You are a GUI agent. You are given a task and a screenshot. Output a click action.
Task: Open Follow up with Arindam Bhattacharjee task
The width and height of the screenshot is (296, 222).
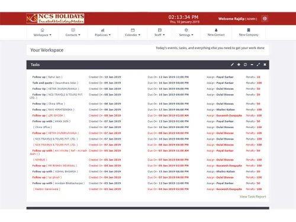point(59,184)
